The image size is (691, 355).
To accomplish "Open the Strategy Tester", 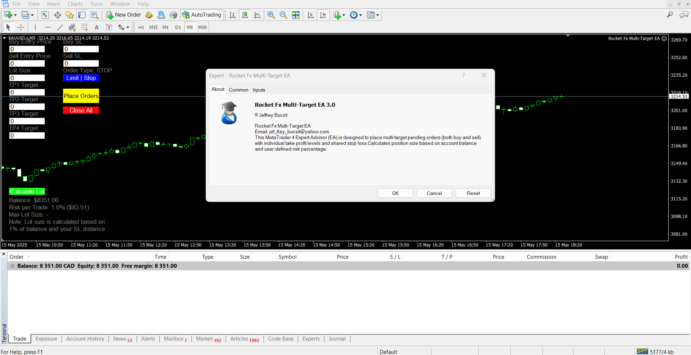I will click(x=94, y=15).
